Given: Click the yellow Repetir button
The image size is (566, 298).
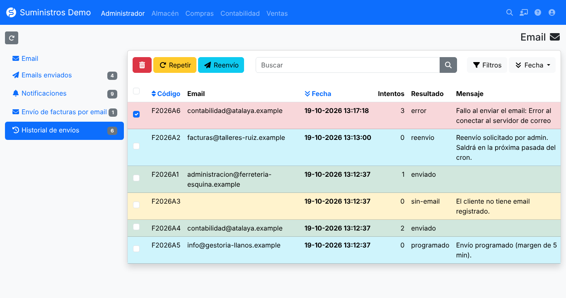Looking at the screenshot, I should coord(175,65).
